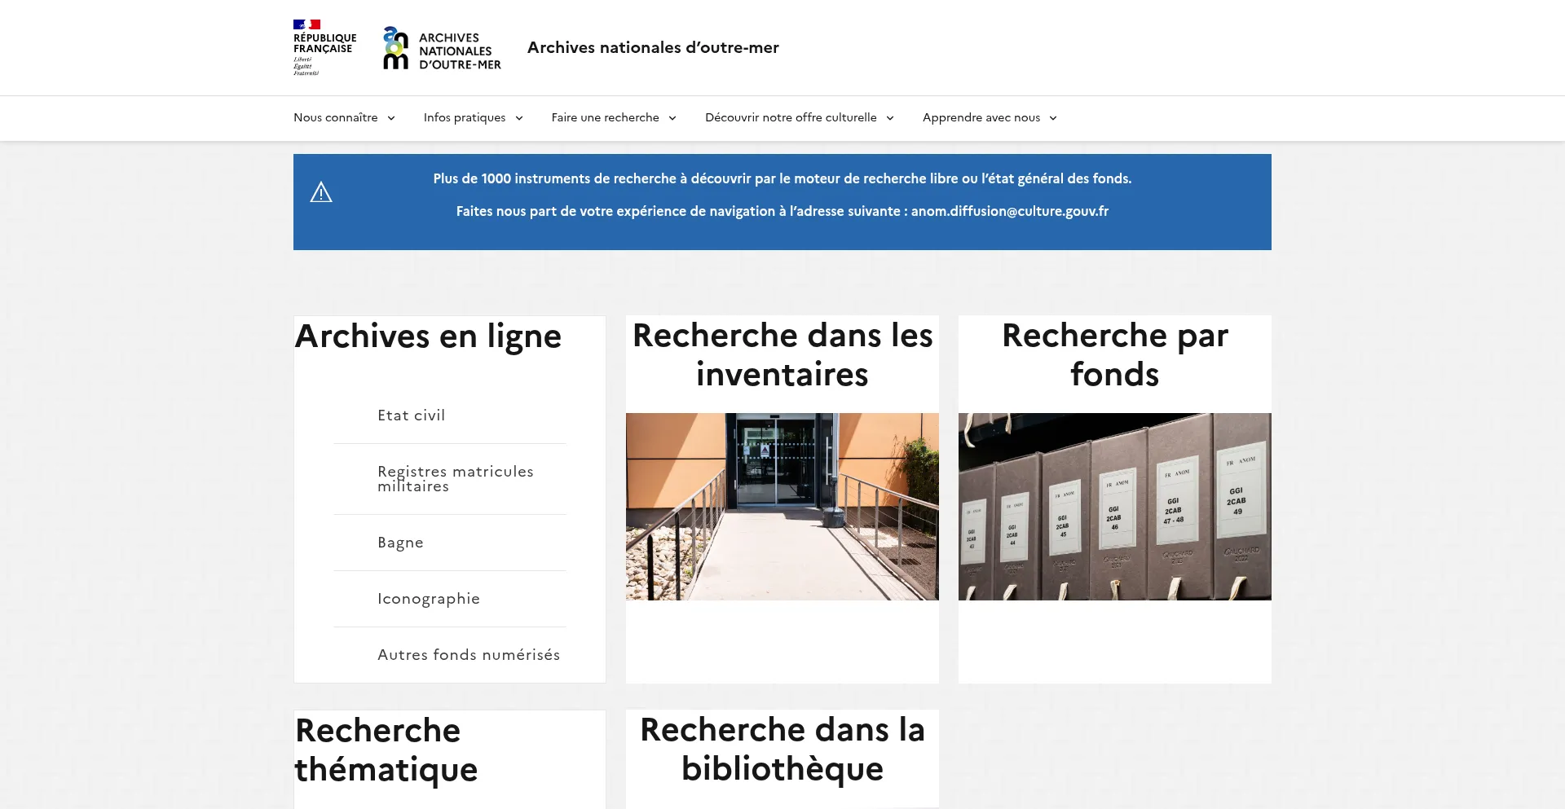1565x809 pixels.
Task: Go to the Bagne archives
Action: click(x=400, y=543)
